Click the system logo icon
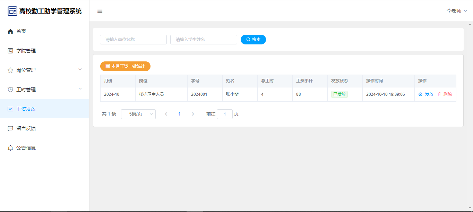 click(x=12, y=11)
